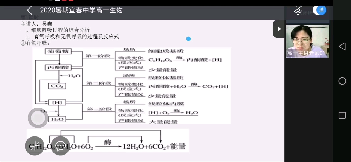Viewport: 351px width, 162px height.
Task: Tap the Android recents square button
Action: pyautogui.click(x=342, y=115)
